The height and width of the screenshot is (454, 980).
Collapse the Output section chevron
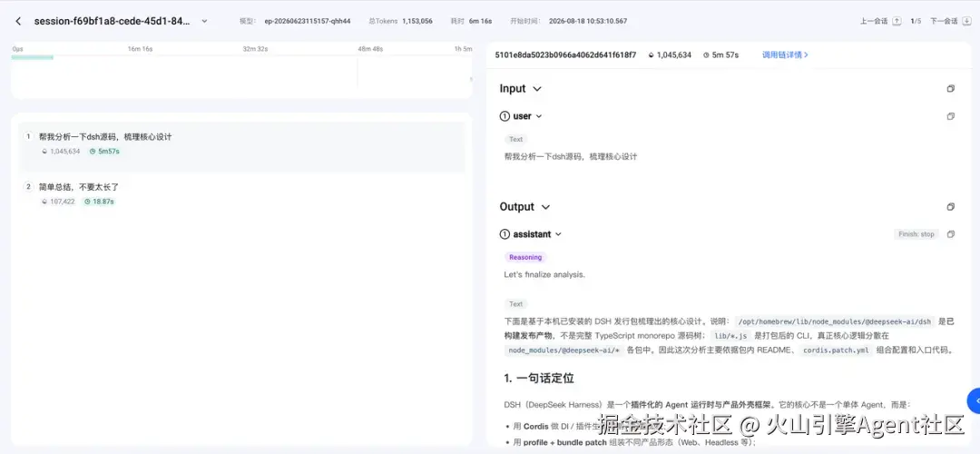tap(545, 207)
